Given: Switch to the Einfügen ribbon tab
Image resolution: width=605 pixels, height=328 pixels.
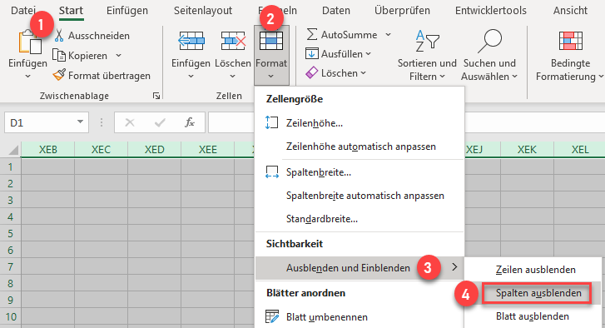Looking at the screenshot, I should point(127,11).
